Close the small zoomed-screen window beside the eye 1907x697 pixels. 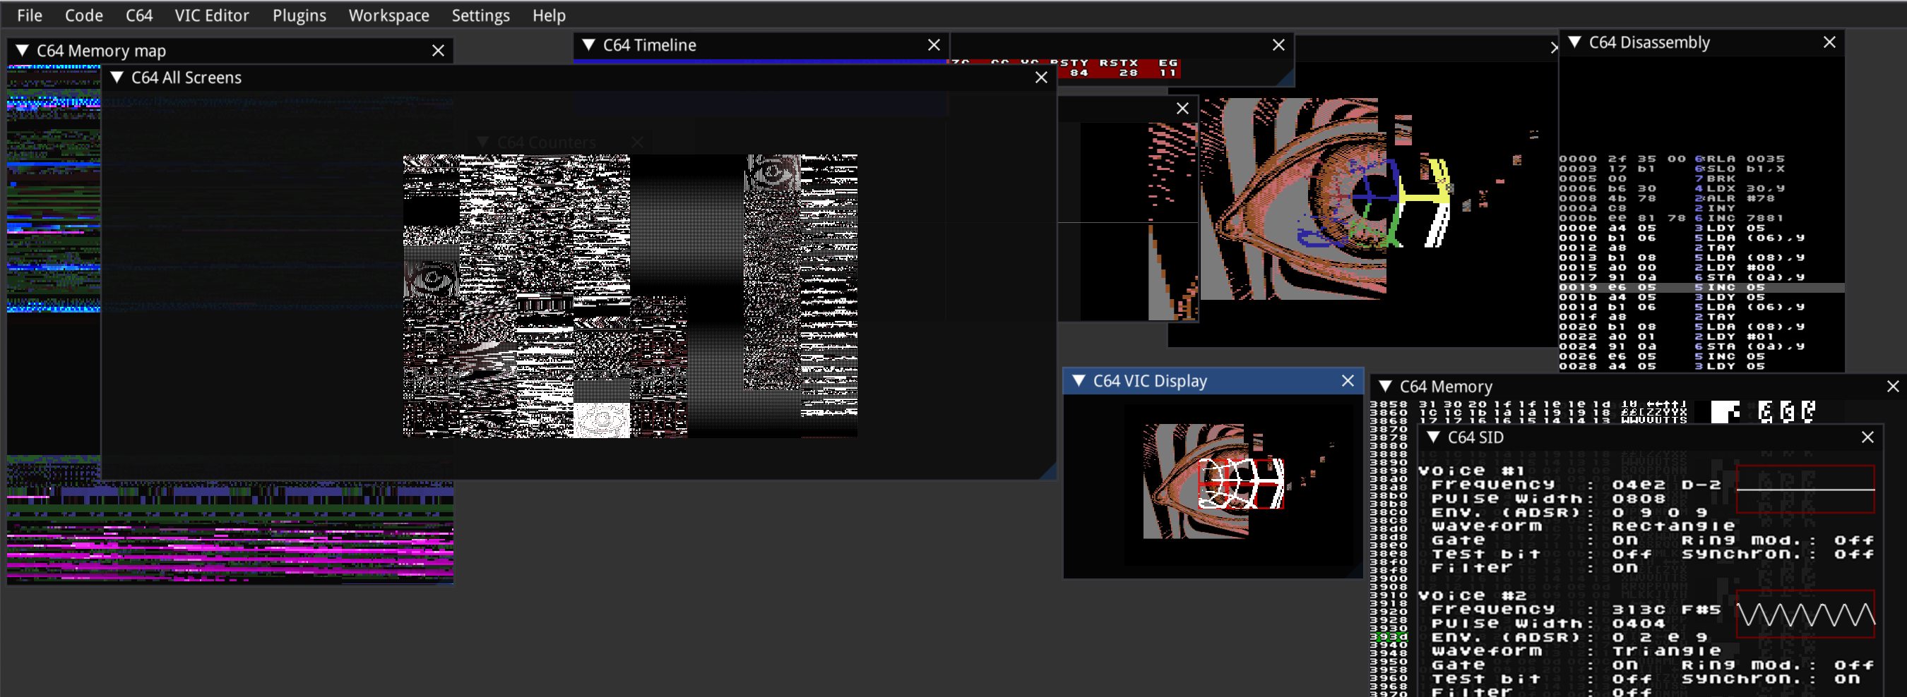click(1182, 109)
